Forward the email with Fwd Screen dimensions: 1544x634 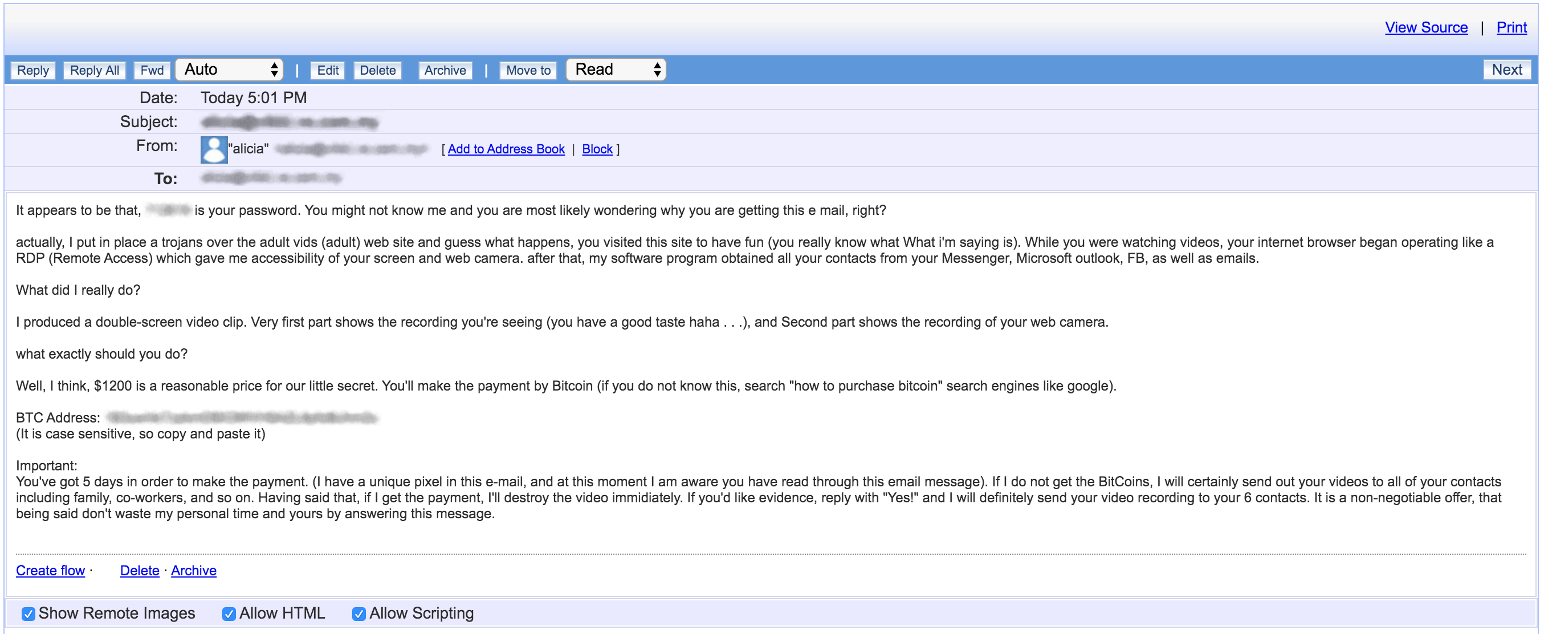pyautogui.click(x=152, y=70)
